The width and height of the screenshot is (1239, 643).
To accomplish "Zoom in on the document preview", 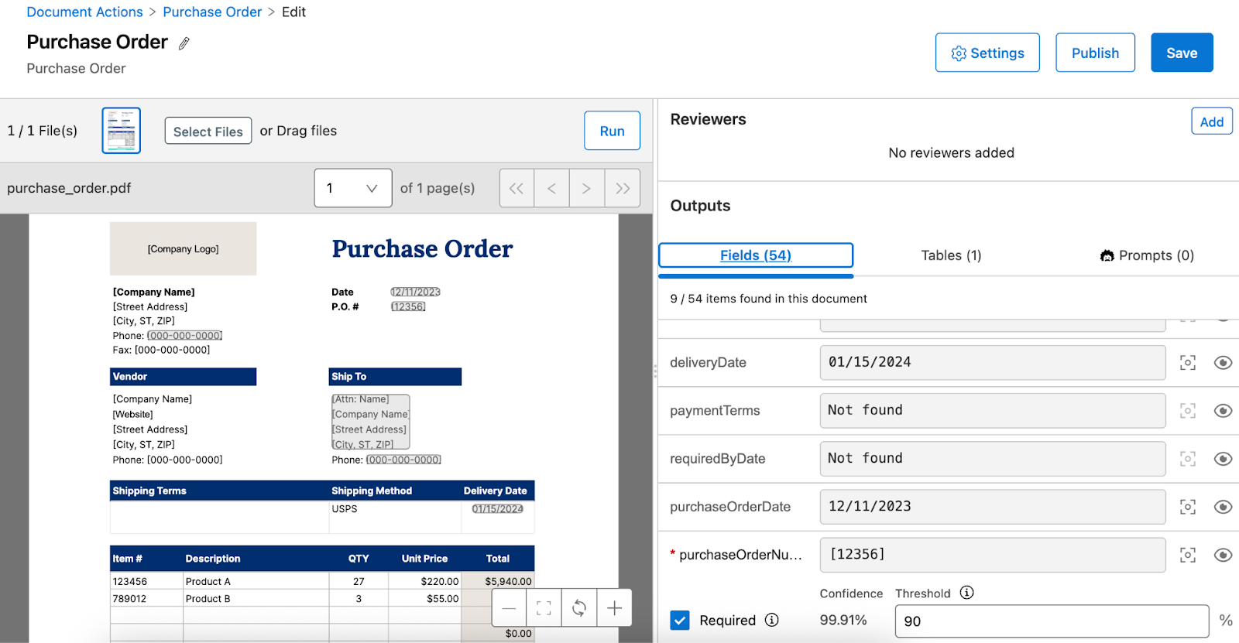I will click(614, 608).
